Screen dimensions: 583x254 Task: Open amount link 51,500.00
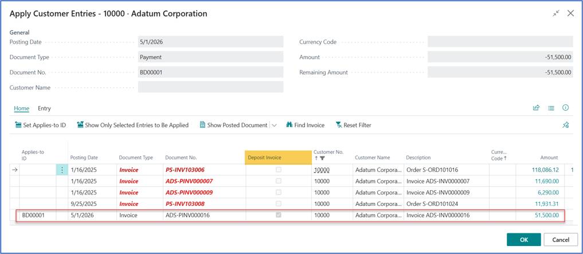[546, 215]
